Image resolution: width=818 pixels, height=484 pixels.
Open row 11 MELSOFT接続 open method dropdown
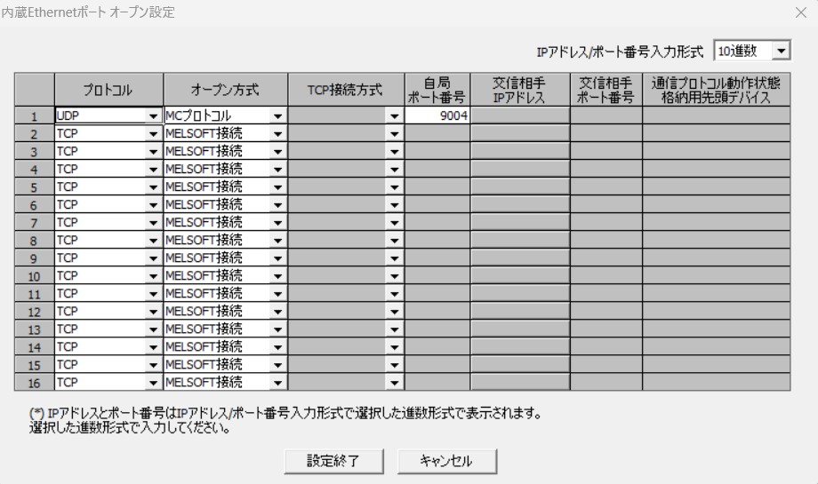coord(225,293)
